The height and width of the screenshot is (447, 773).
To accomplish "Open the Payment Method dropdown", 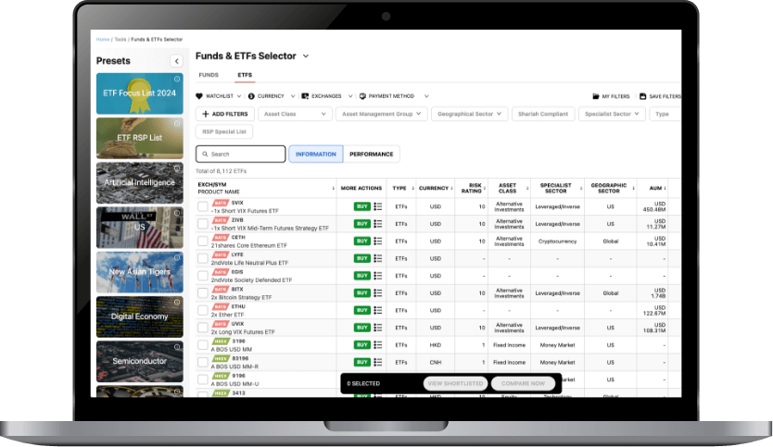I will [x=426, y=96].
